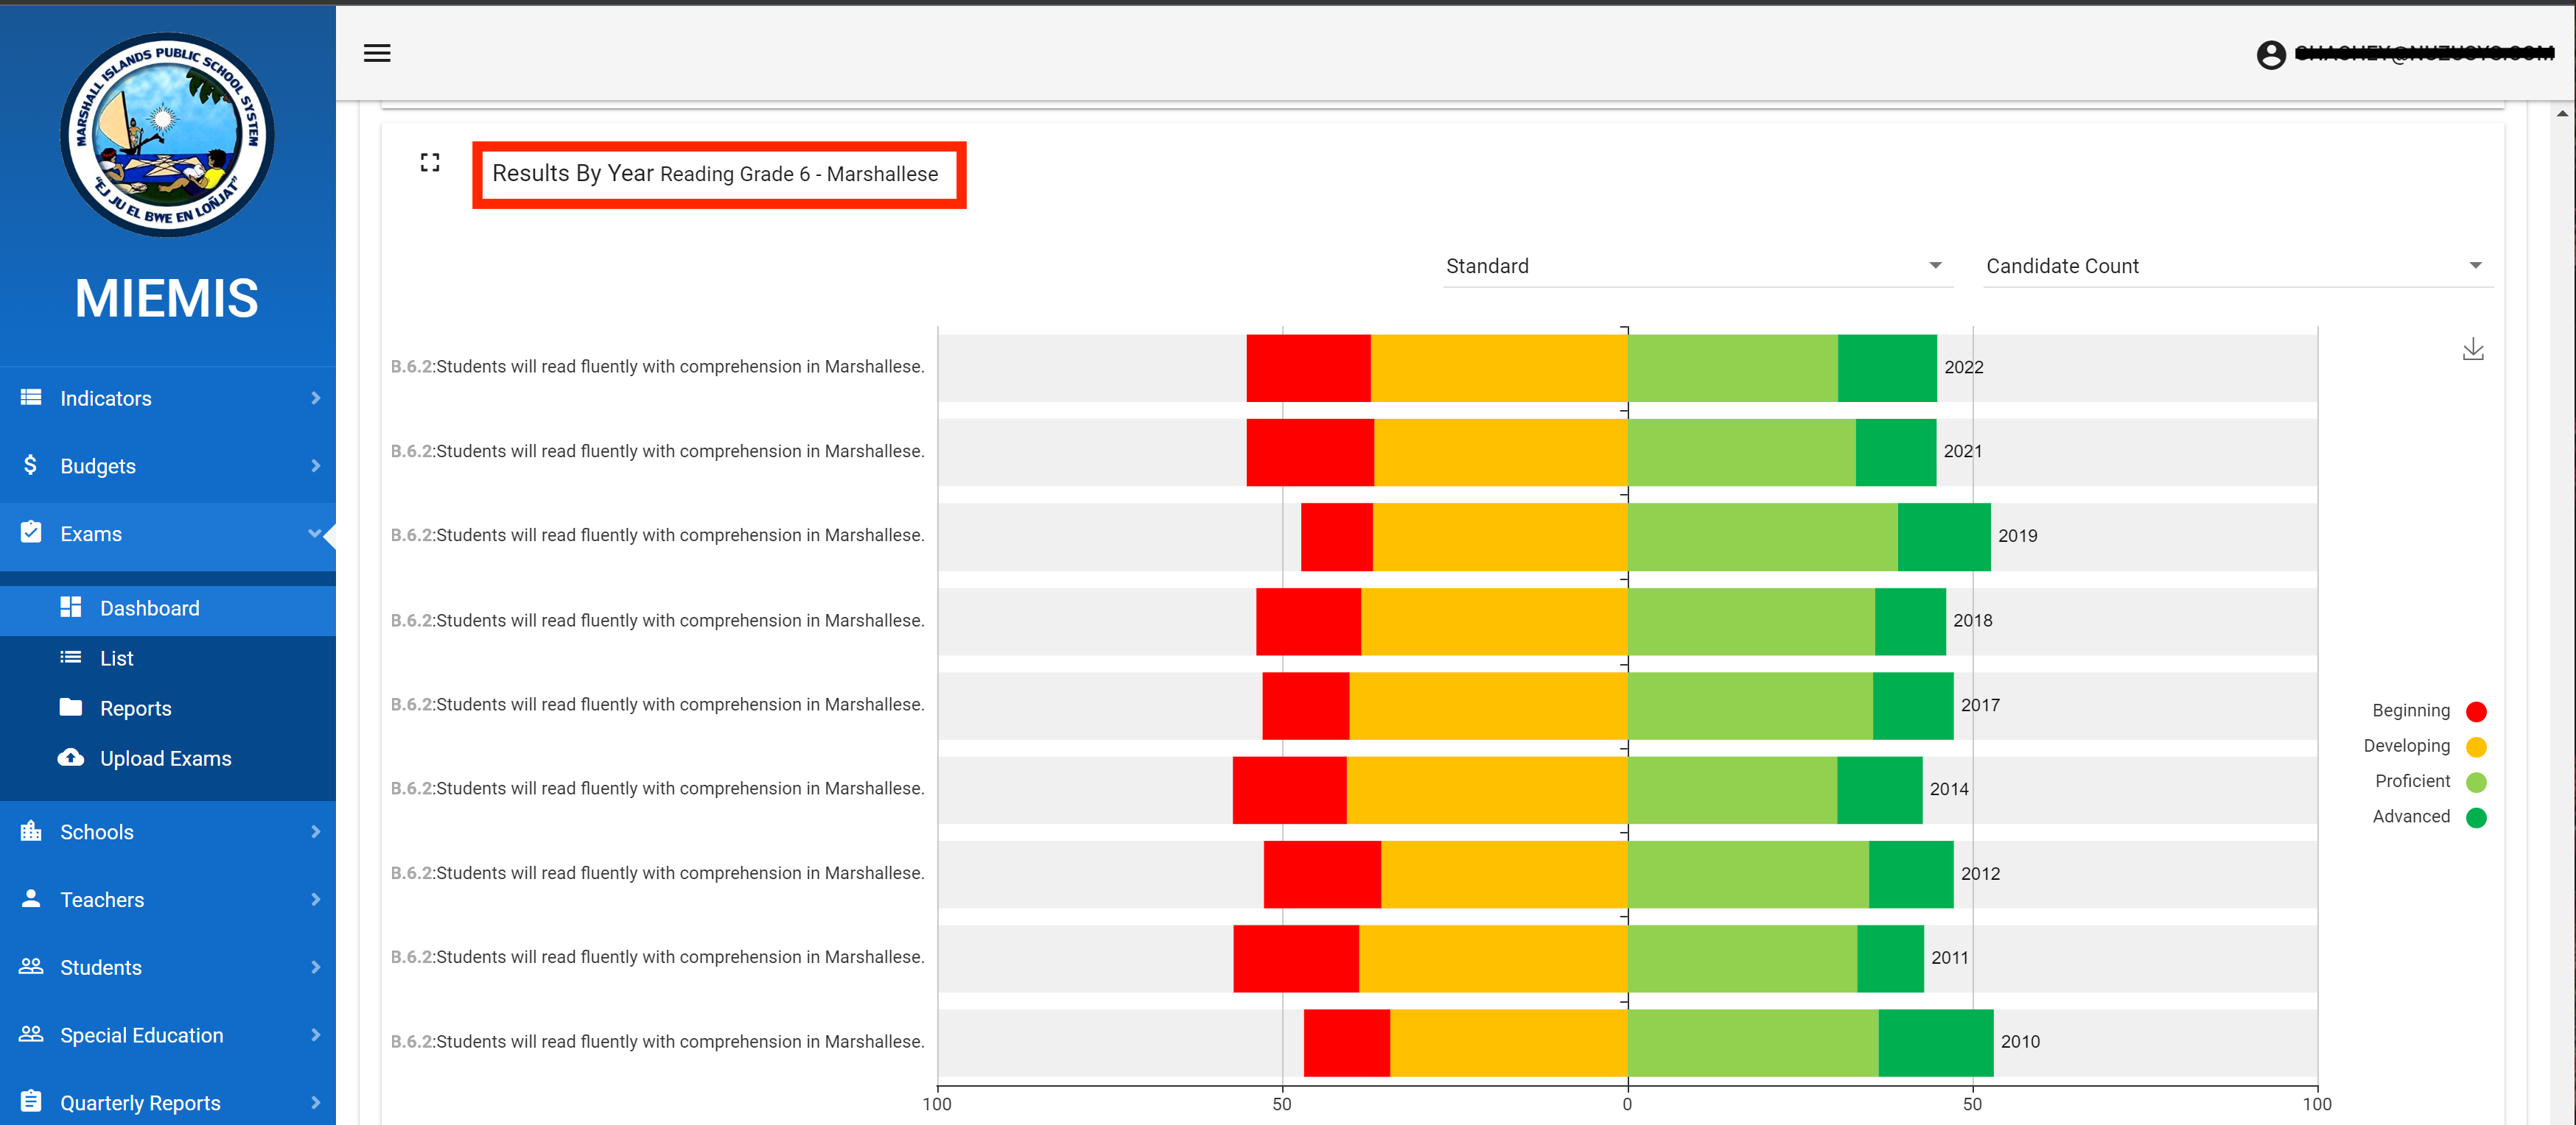Viewport: 2576px width, 1125px height.
Task: Click the Budgets dollar sign icon
Action: (31, 465)
